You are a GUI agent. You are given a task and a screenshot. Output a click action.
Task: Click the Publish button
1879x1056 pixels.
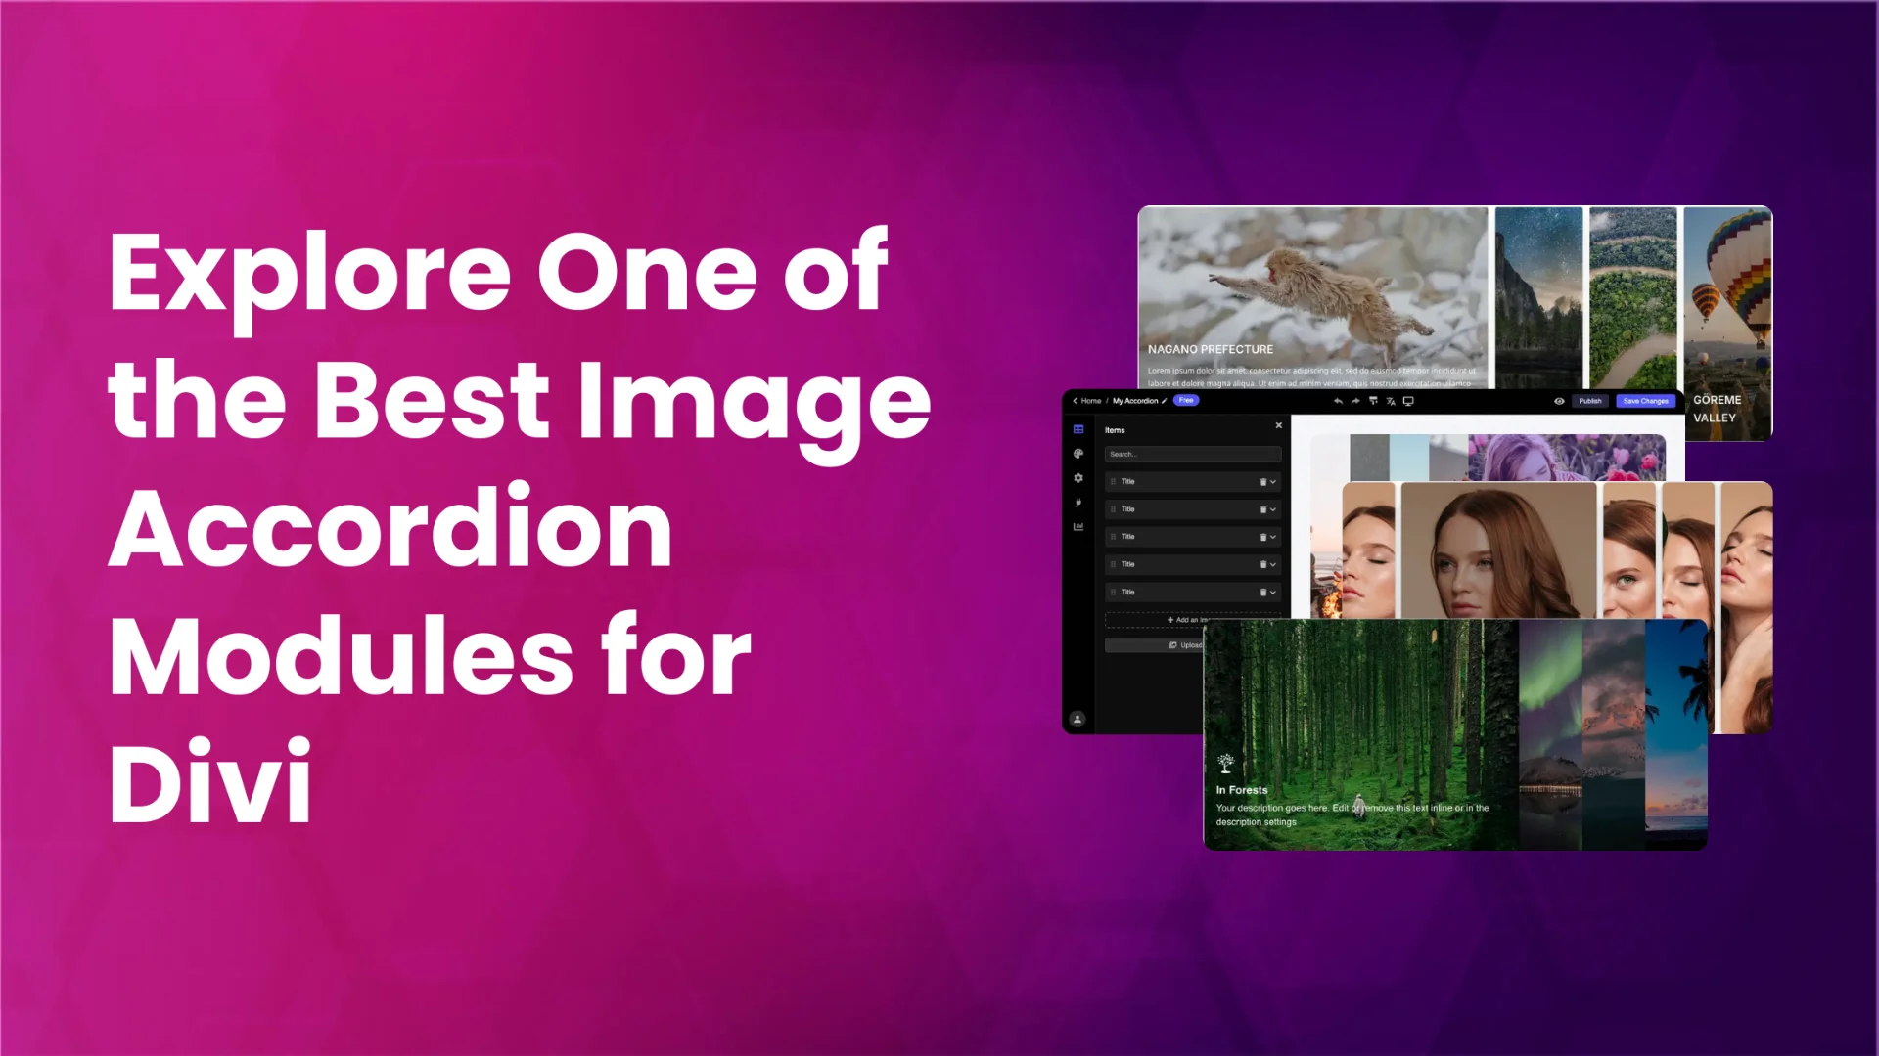(1590, 400)
